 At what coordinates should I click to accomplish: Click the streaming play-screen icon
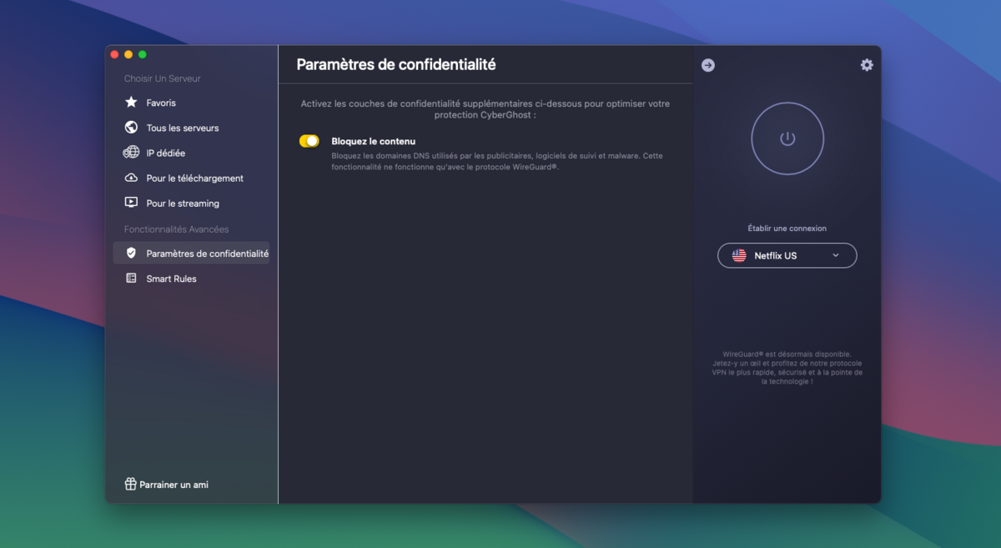tap(131, 203)
